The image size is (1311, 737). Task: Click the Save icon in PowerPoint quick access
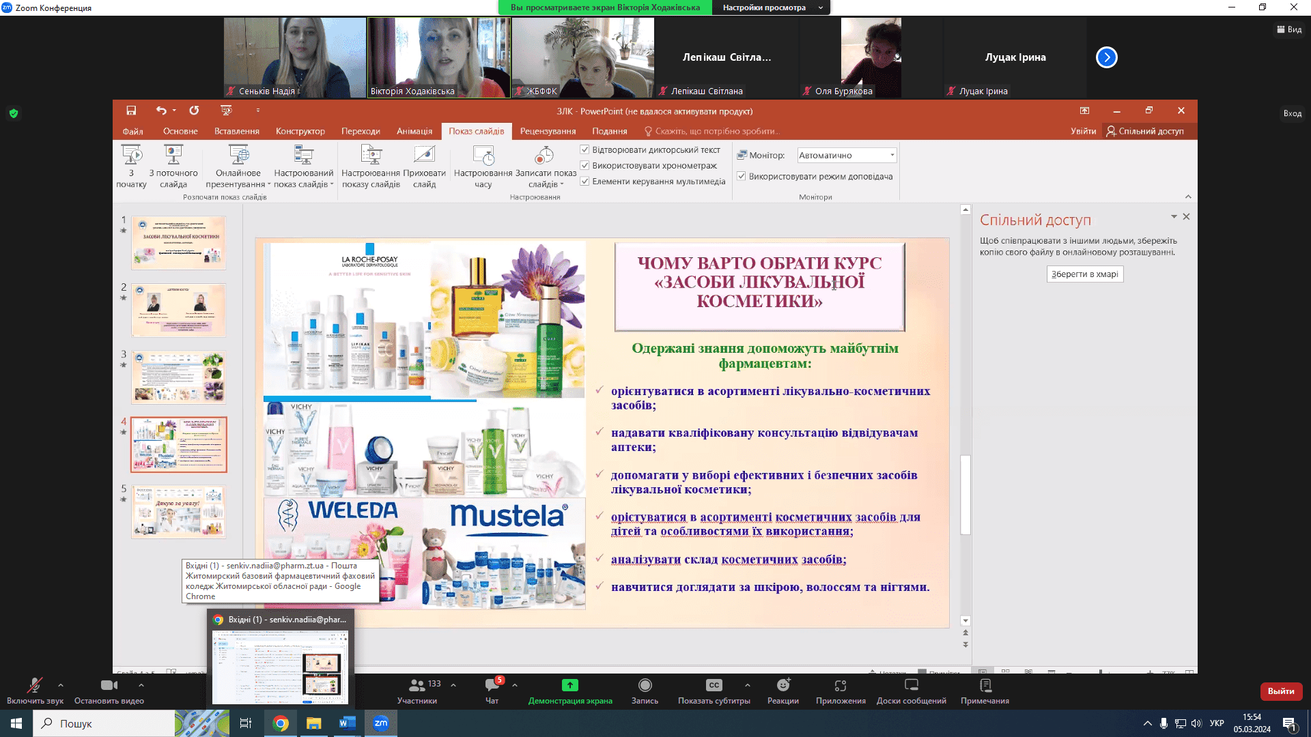(131, 111)
